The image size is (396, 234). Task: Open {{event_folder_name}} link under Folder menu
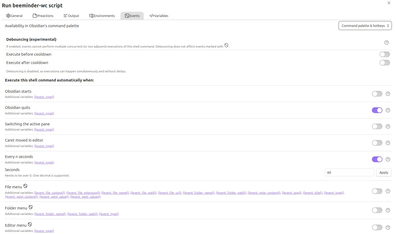(x=50, y=214)
